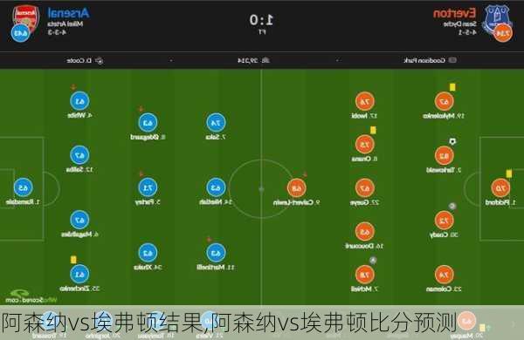Viewport: 524px width, 340px height.
Task: Click the WhoScored.com logo
Action: point(30,296)
